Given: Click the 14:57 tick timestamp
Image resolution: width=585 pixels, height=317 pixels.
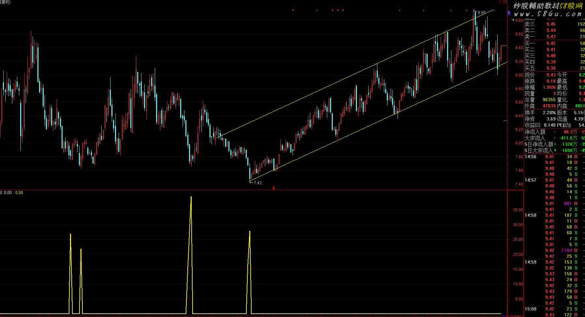Looking at the screenshot, I should tap(531, 180).
